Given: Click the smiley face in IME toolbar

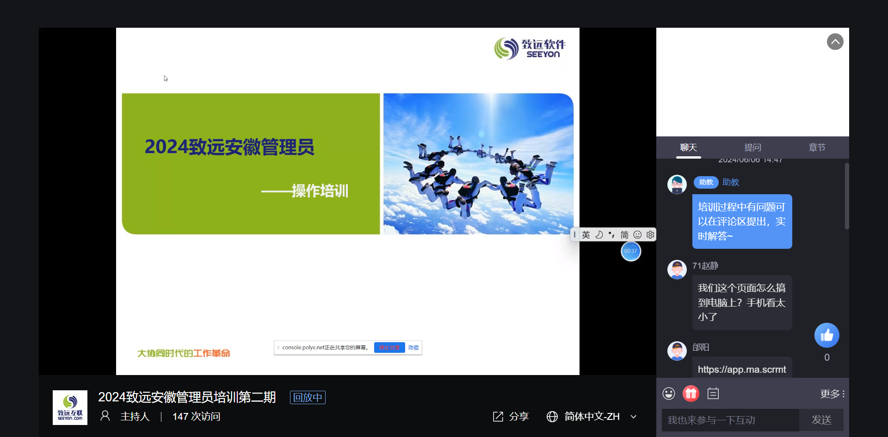Looking at the screenshot, I should coord(637,235).
